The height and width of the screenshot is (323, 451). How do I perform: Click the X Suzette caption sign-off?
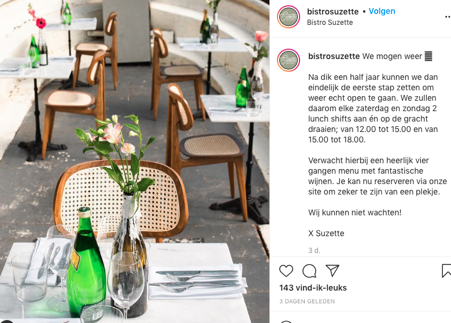point(326,233)
